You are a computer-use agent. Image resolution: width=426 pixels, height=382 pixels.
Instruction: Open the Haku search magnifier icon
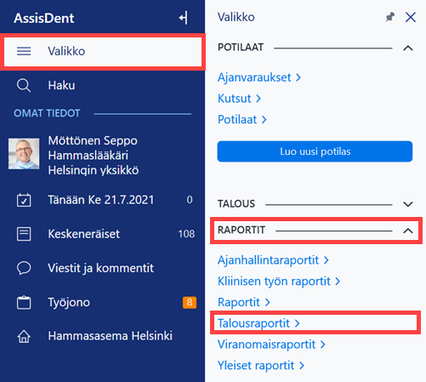click(24, 85)
